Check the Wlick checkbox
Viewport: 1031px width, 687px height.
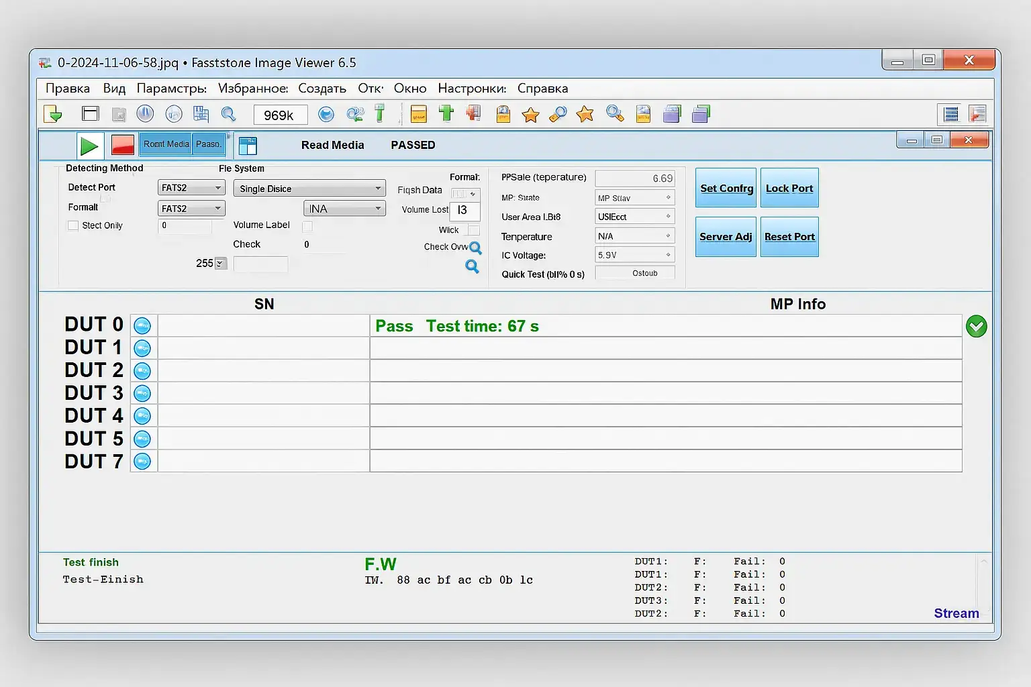pos(474,230)
